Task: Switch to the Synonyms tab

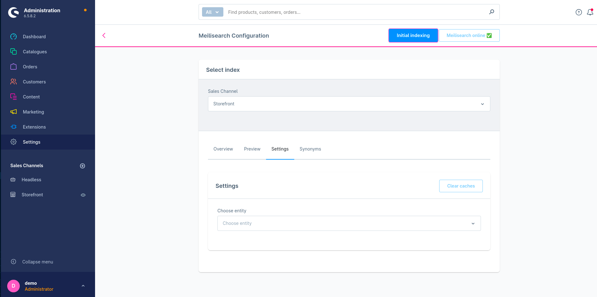Action: (310, 149)
